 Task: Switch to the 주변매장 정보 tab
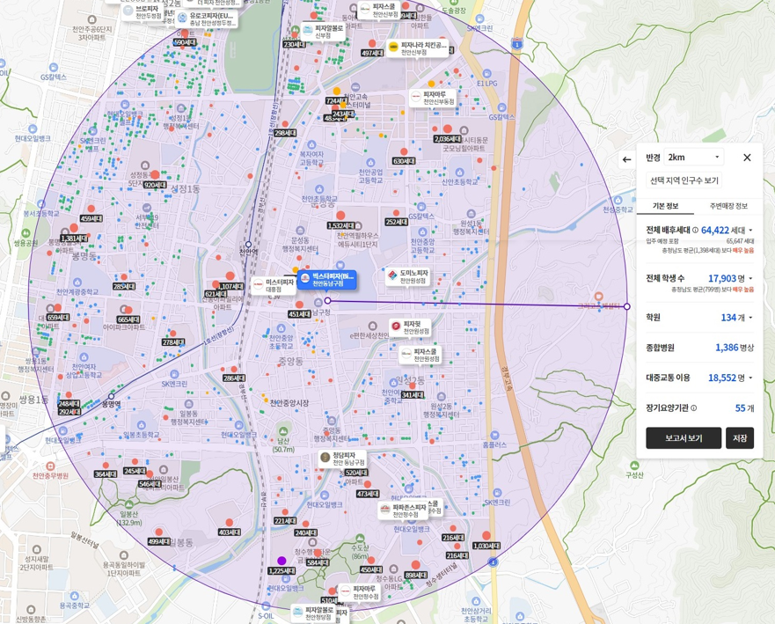coord(728,206)
